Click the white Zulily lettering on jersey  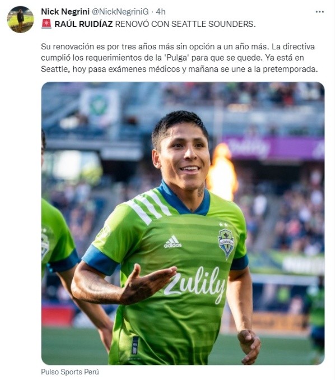pyautogui.click(x=195, y=284)
